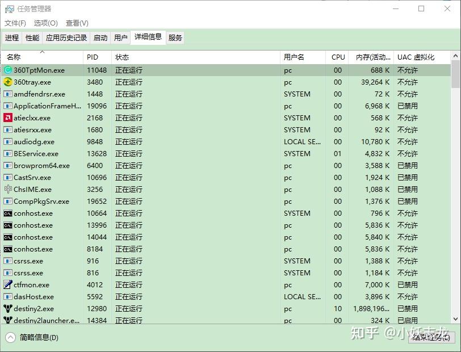Click the 已启用 UAC cell of destiny2launcher
This screenshot has width=461, height=352.
click(x=408, y=320)
